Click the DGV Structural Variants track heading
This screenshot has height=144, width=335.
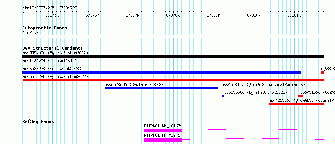(53, 48)
